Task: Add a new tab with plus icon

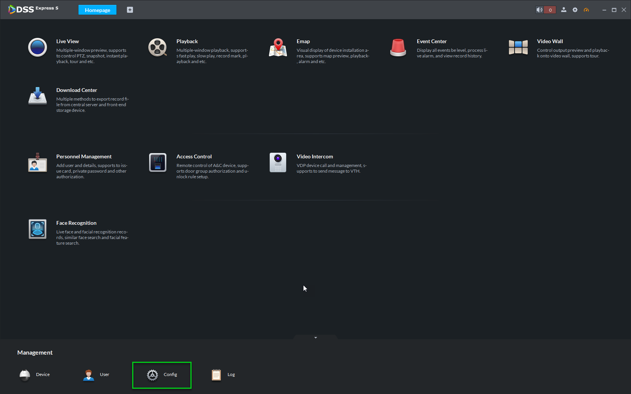Action: pos(130,10)
